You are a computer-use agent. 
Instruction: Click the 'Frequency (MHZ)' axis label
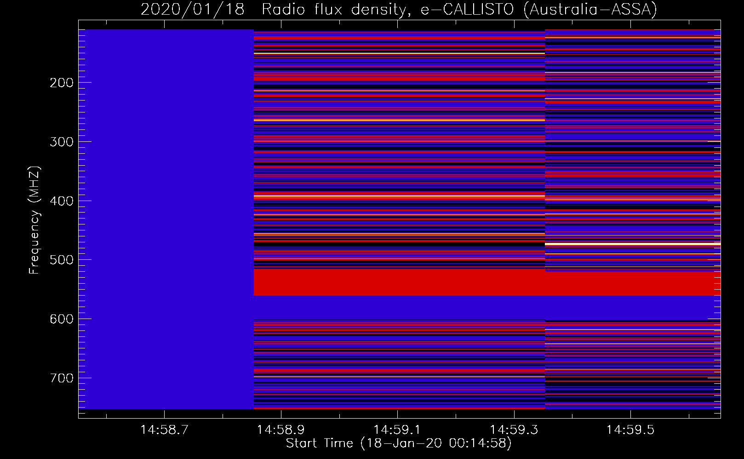[x=34, y=220]
